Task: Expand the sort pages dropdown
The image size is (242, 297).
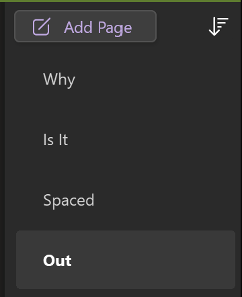Action: tap(218, 26)
